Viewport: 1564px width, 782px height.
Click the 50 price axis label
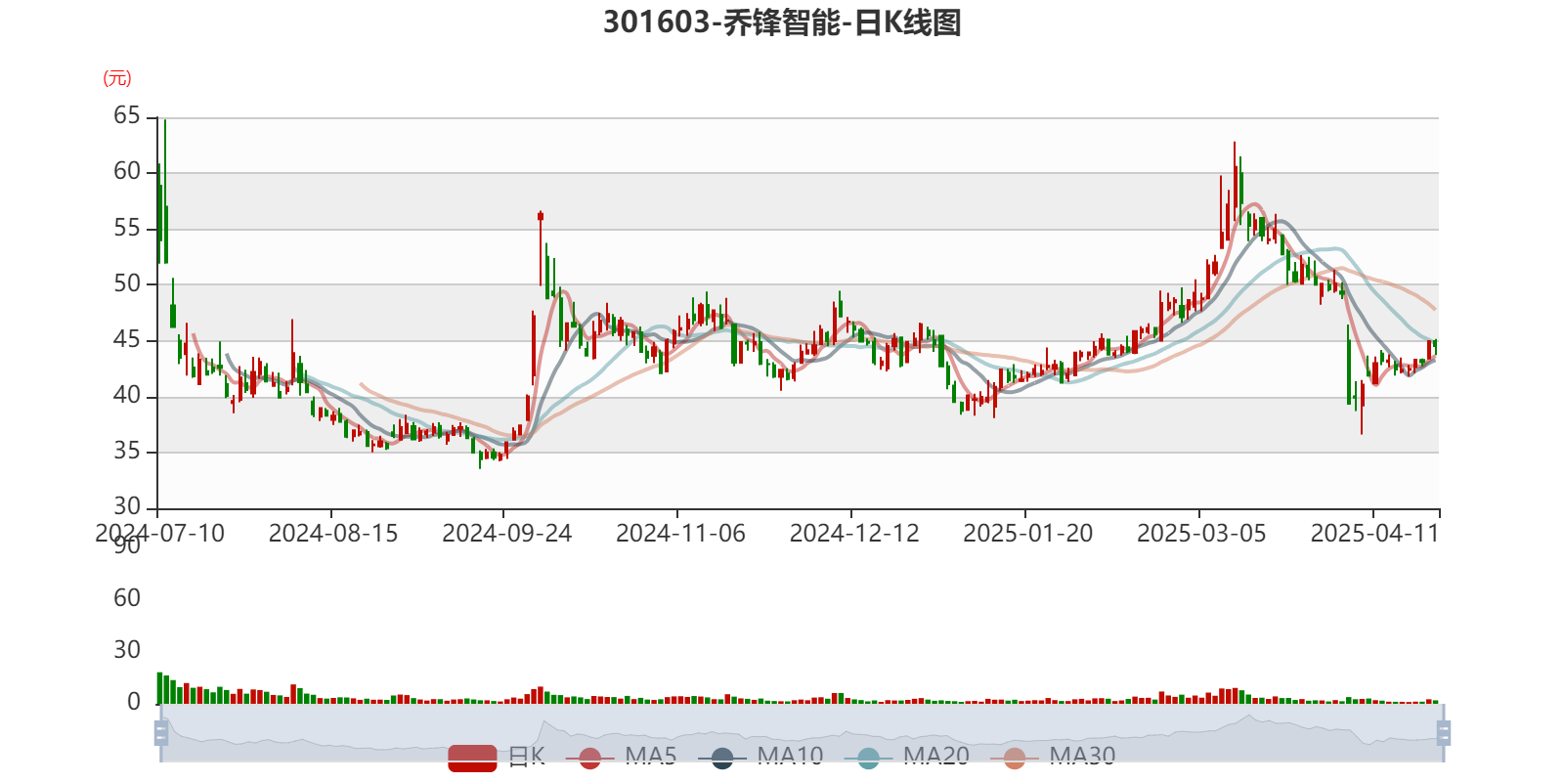127,284
